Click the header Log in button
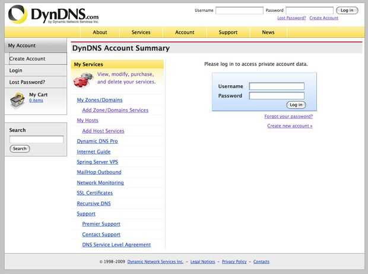The height and width of the screenshot is (274, 368). [347, 10]
